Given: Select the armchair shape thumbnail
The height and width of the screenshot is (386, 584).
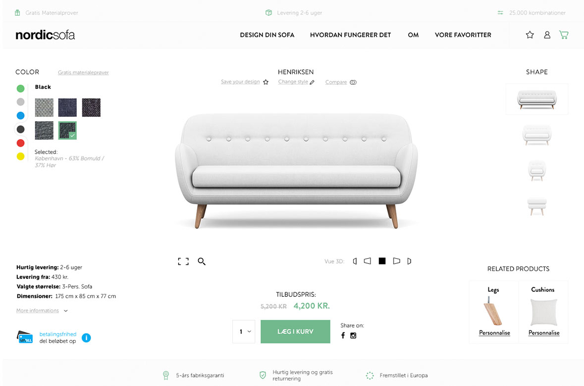Looking at the screenshot, I should coord(537,170).
